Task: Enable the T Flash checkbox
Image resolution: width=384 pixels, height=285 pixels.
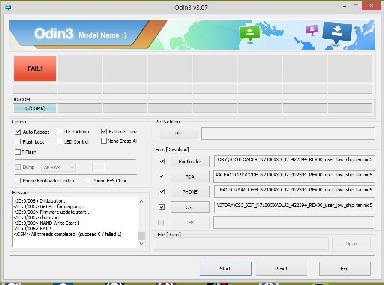Action: 18,152
